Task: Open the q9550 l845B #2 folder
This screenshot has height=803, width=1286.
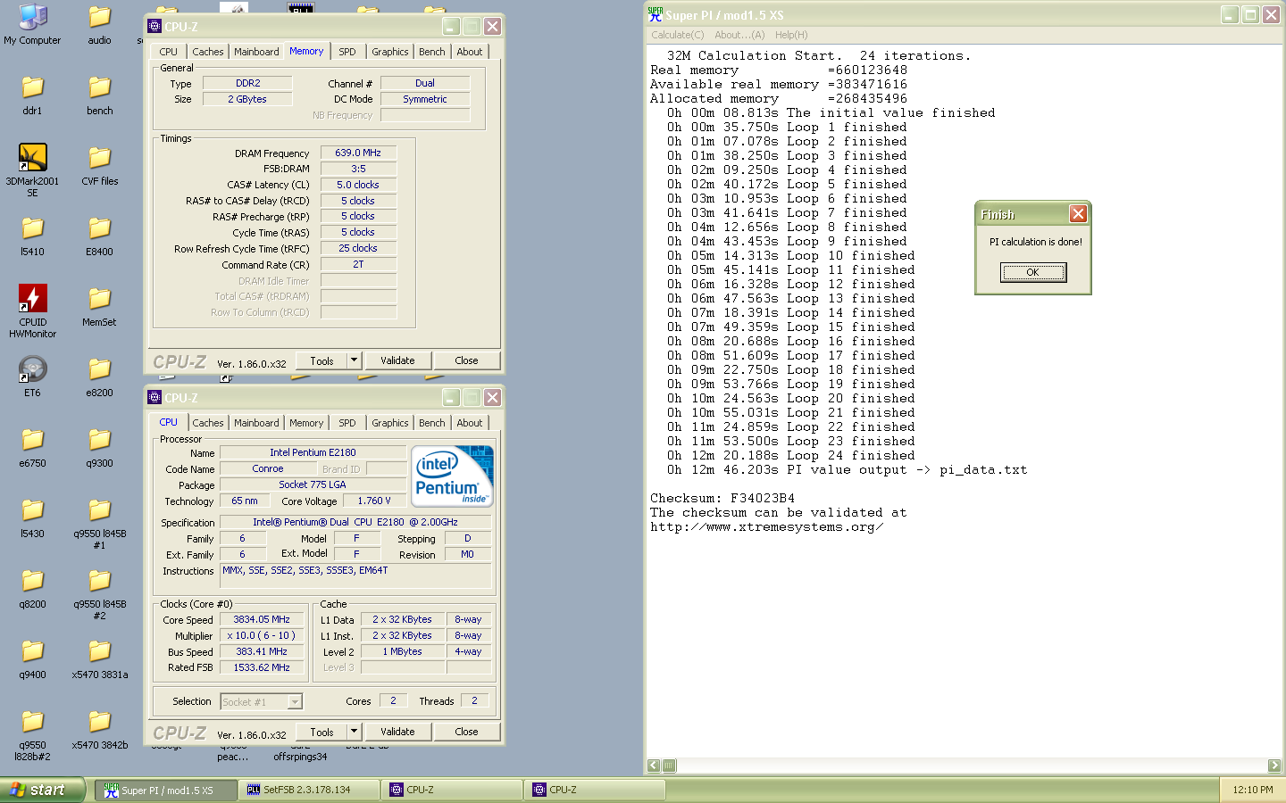Action: click(x=100, y=582)
